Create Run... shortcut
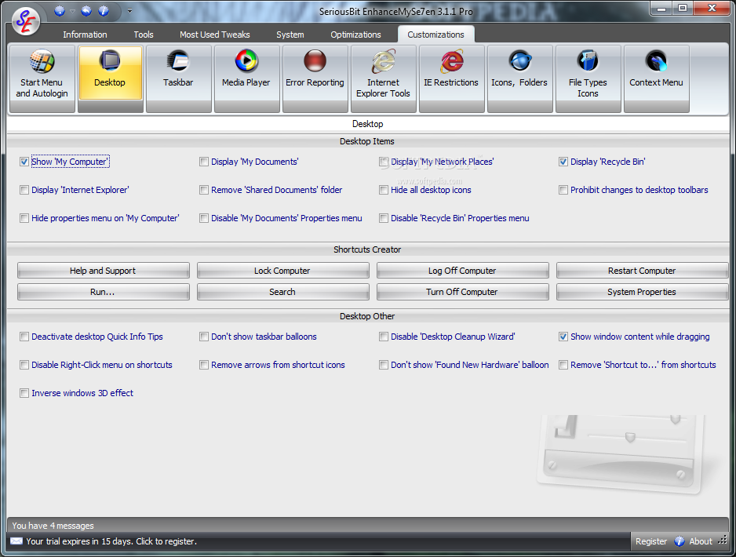 point(104,292)
